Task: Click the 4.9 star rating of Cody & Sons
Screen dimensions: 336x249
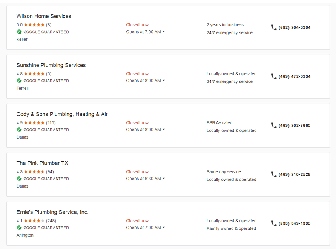Action: pos(34,123)
